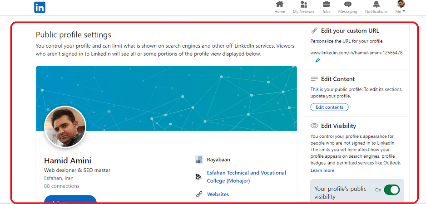Open Esfahan Technical and Vocational College link
Viewport: 426px width, 204px height.
point(247,177)
